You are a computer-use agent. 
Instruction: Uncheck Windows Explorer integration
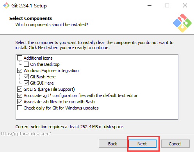[x=20, y=71]
